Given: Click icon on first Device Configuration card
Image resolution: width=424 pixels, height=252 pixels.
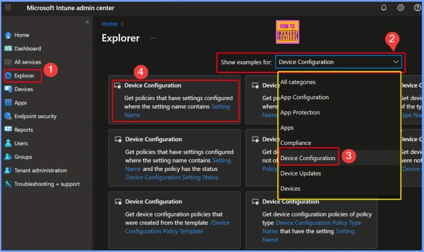Looking at the screenshot, I should pos(118,86).
